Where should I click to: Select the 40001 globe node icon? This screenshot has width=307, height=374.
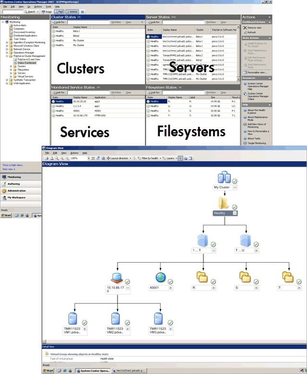point(161,277)
